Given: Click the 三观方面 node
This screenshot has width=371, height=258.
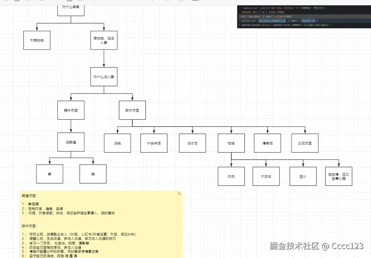Looking at the screenshot, I should coord(305,143).
